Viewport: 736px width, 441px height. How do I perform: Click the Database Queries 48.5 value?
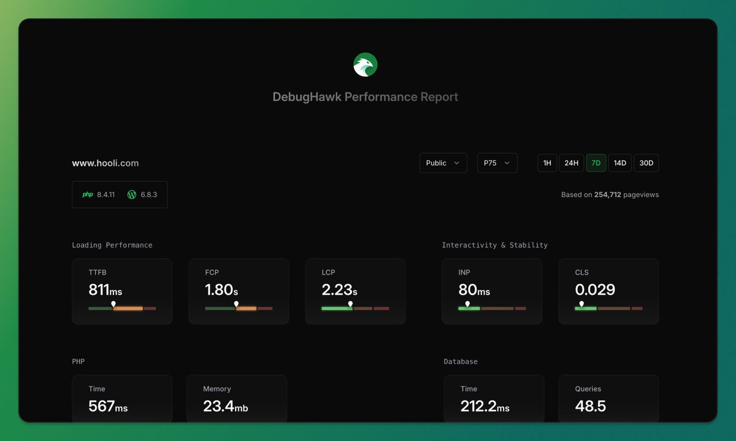click(591, 406)
